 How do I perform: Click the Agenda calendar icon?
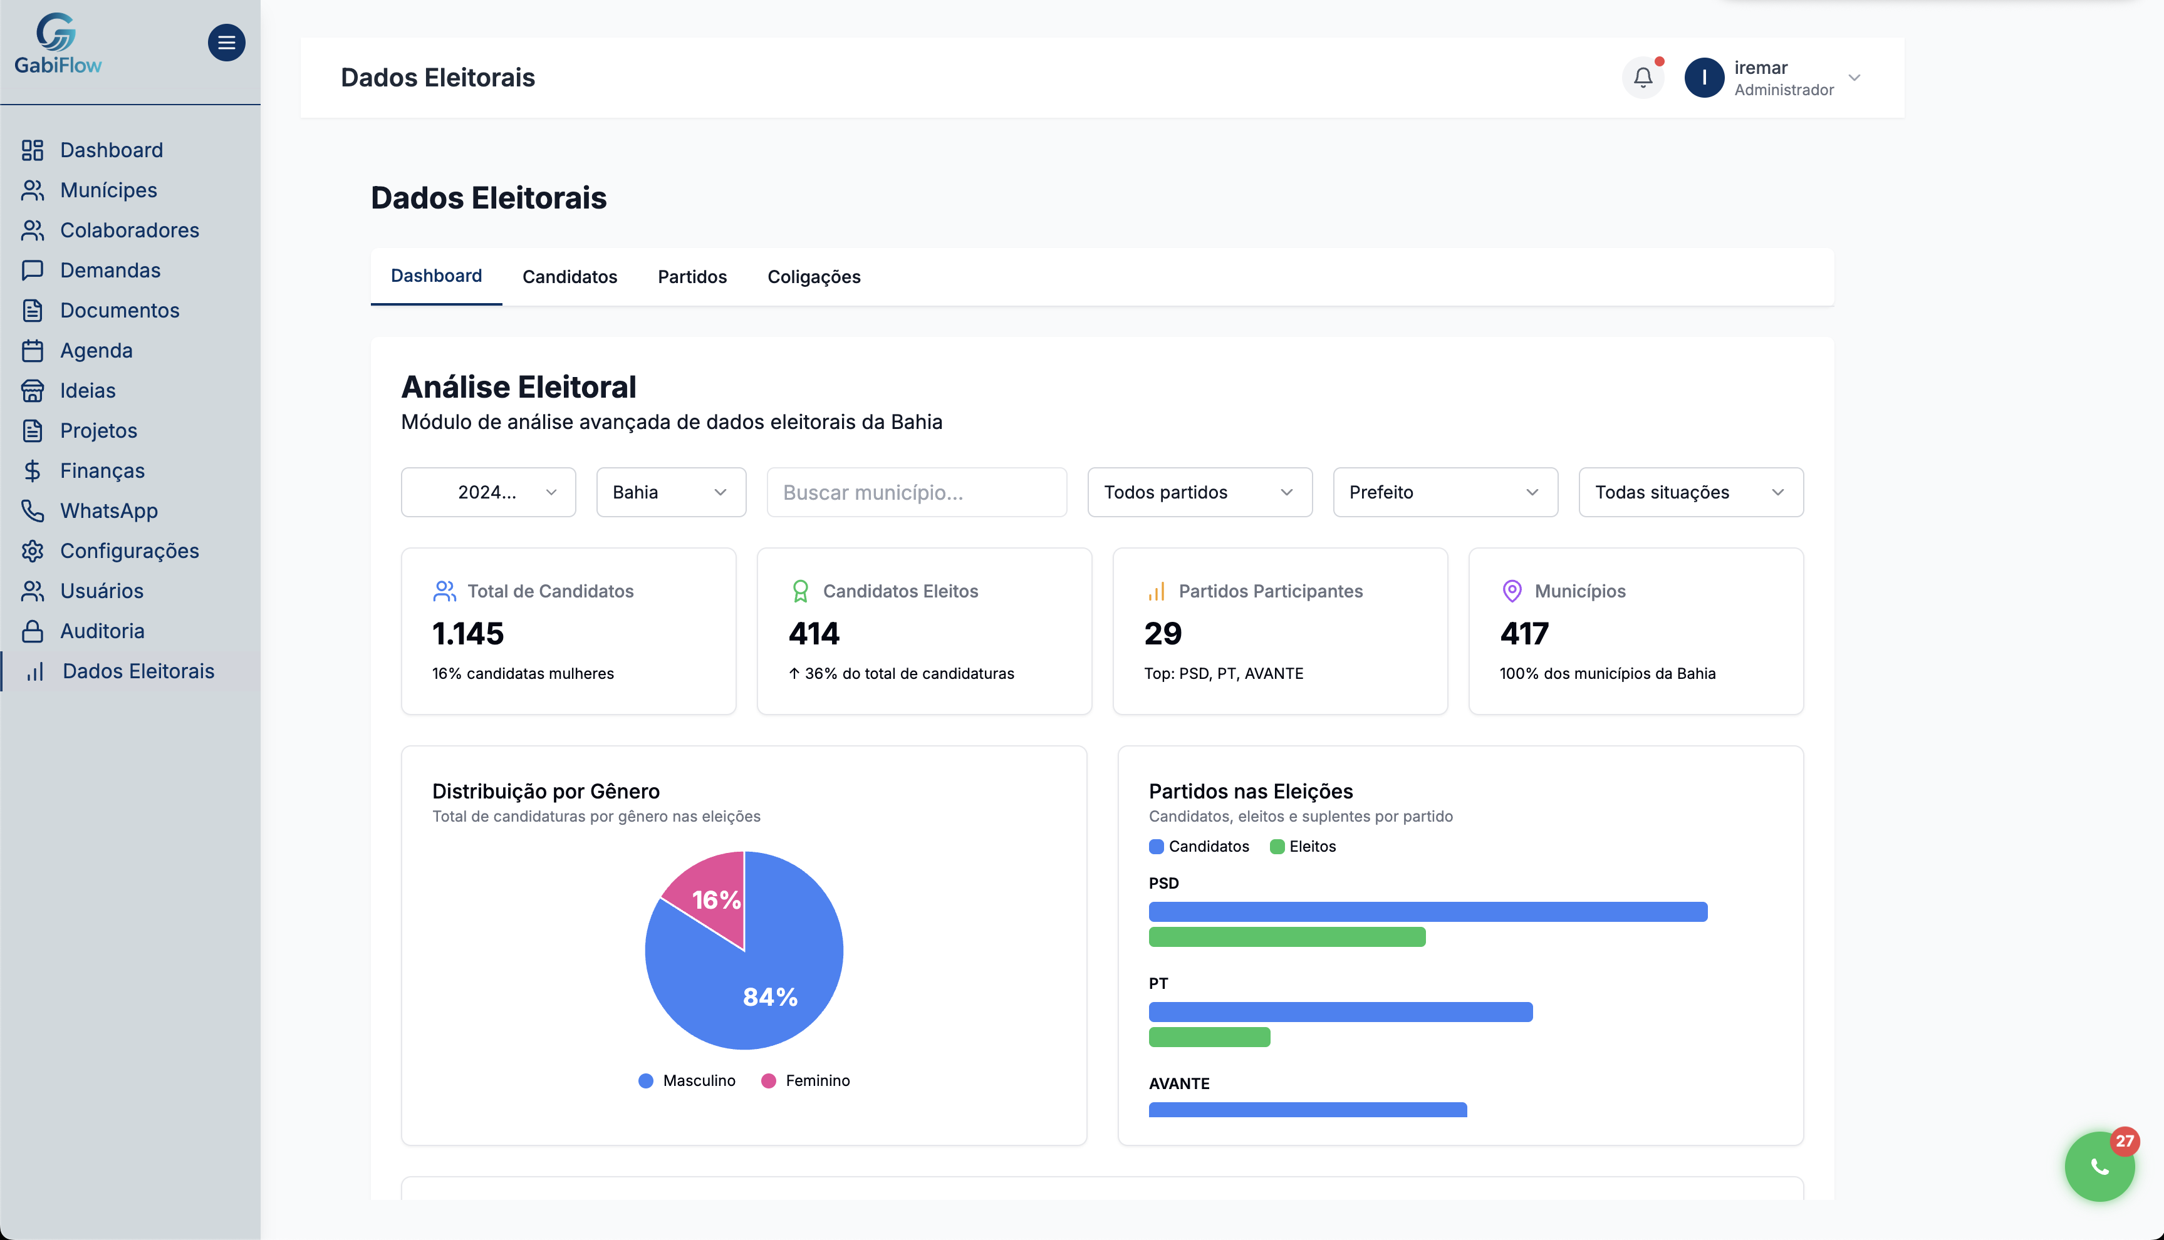[x=33, y=351]
